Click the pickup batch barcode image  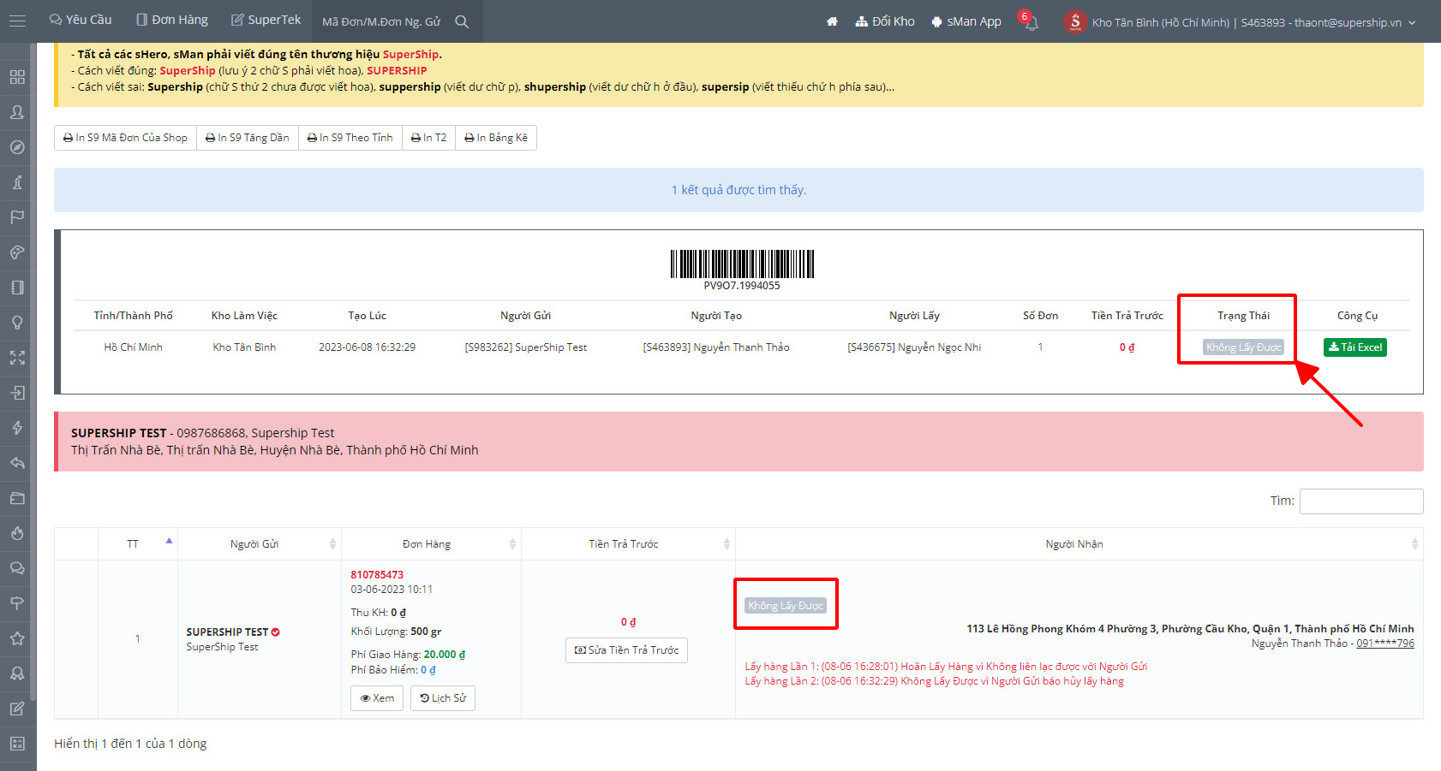[742, 264]
